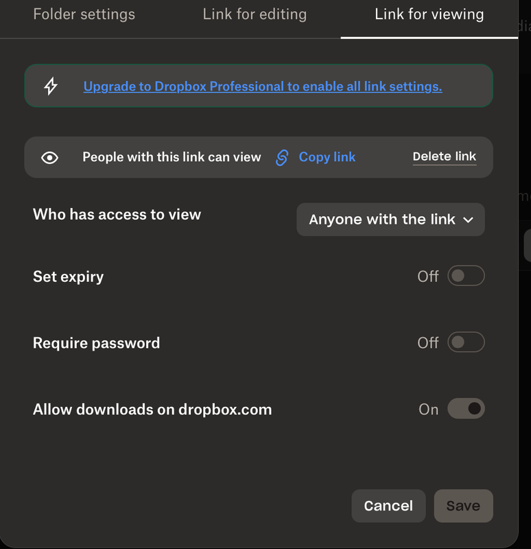This screenshot has height=549, width=531.
Task: Click the Require password label
Action: (x=96, y=343)
